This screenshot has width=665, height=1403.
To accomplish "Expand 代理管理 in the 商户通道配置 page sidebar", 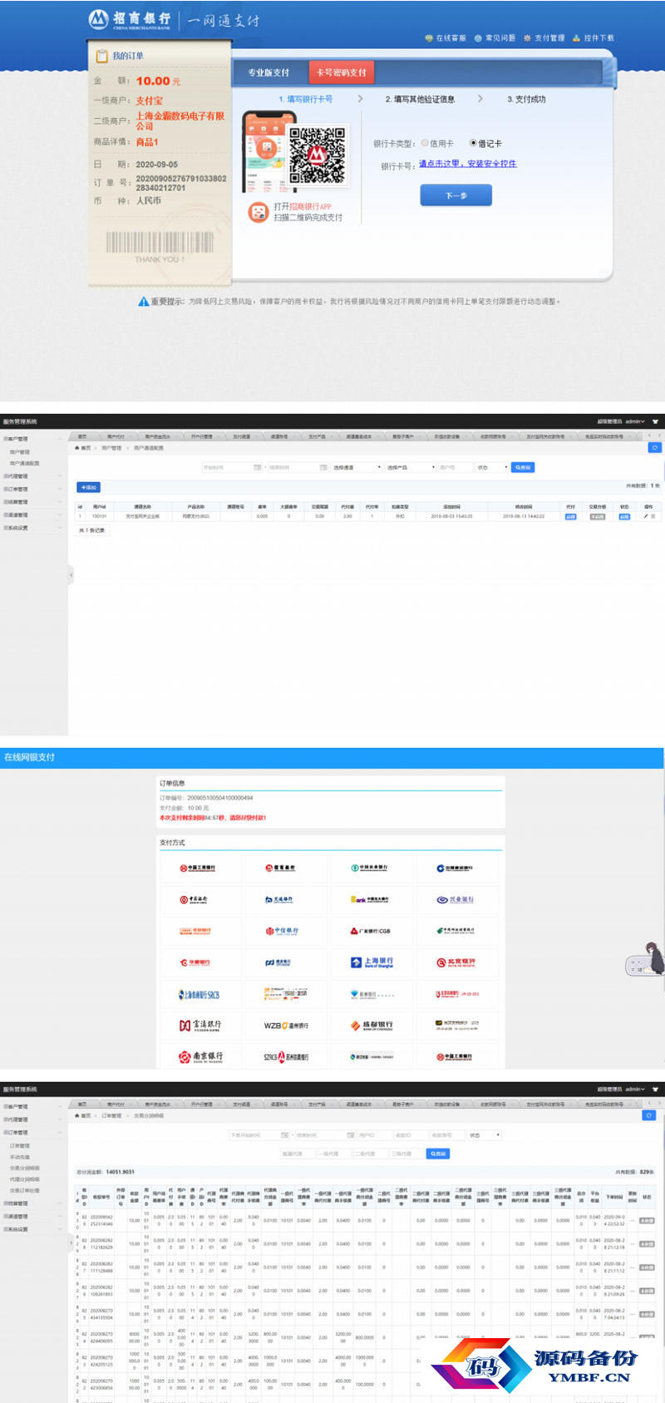I will (32, 476).
